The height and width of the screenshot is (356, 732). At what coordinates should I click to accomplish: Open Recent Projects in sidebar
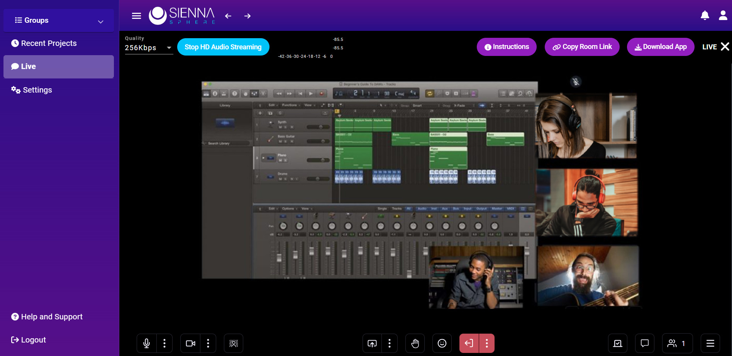pos(49,43)
